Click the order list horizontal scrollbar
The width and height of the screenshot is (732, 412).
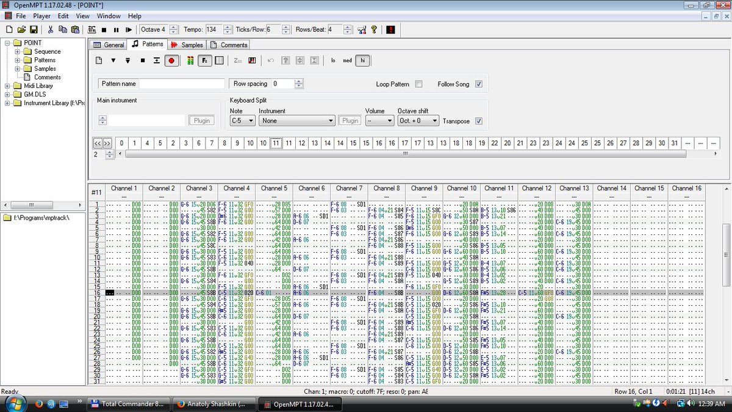click(406, 154)
